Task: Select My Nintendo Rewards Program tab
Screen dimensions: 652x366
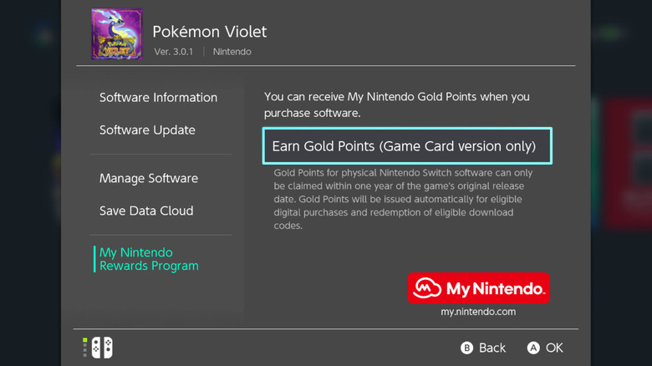Action: [149, 259]
